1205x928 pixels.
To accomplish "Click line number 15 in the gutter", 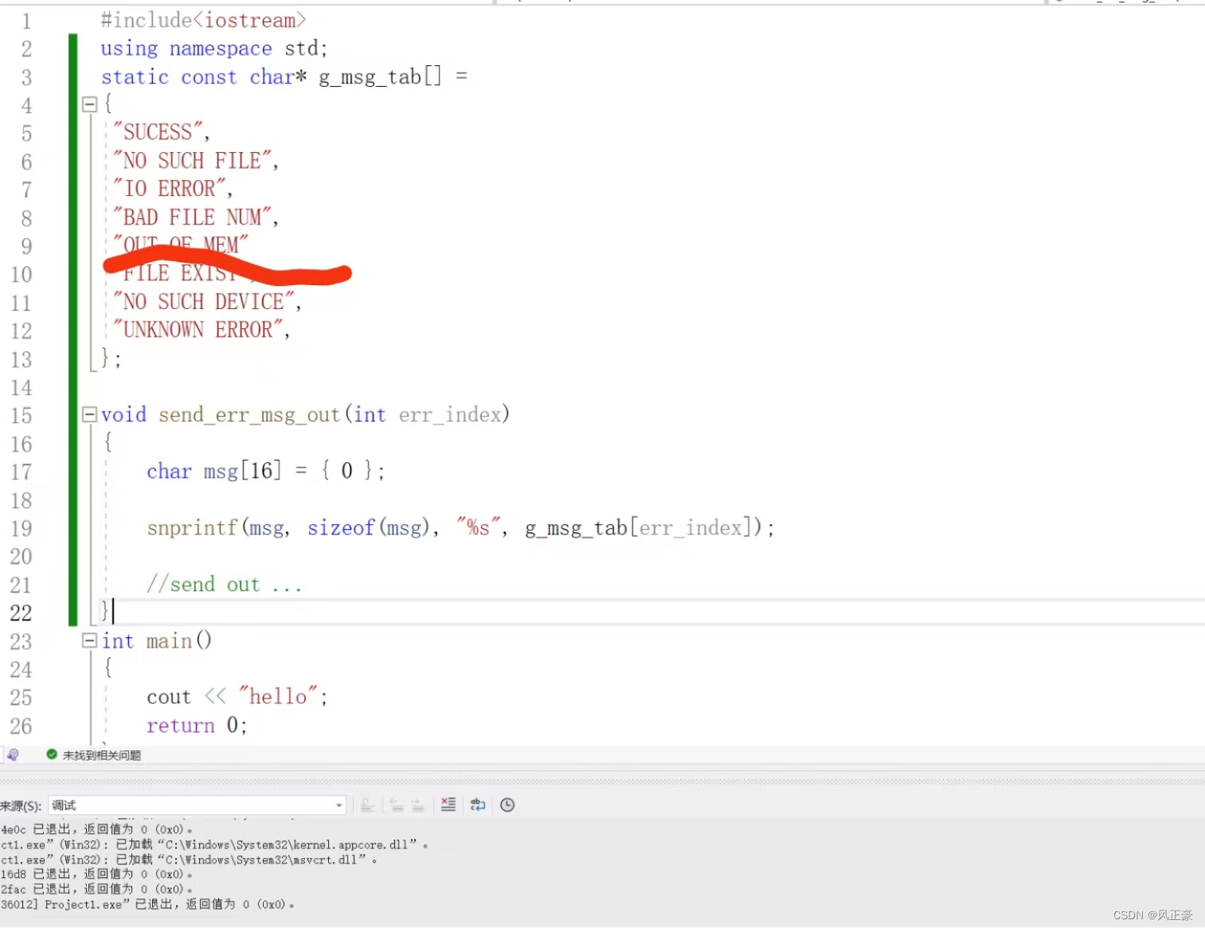I will [21, 415].
